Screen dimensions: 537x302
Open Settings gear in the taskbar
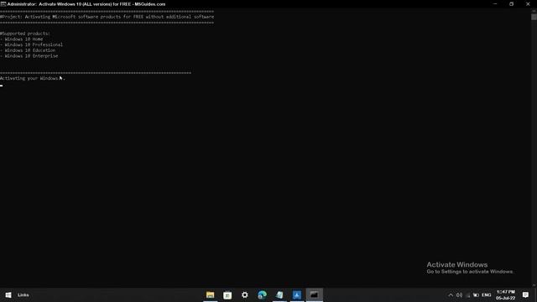(244, 294)
